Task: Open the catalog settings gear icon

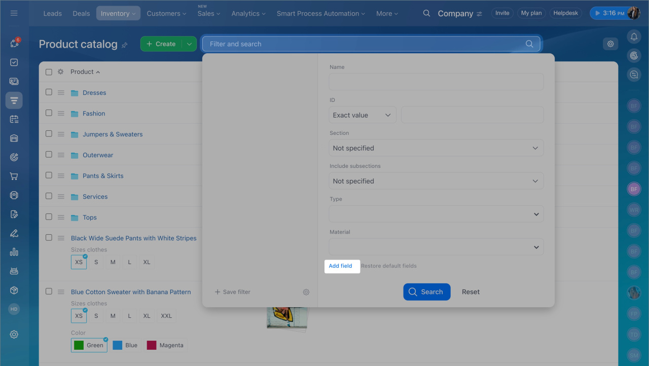Action: (610, 44)
